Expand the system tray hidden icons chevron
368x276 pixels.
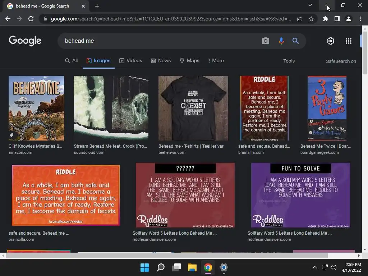pos(315,267)
